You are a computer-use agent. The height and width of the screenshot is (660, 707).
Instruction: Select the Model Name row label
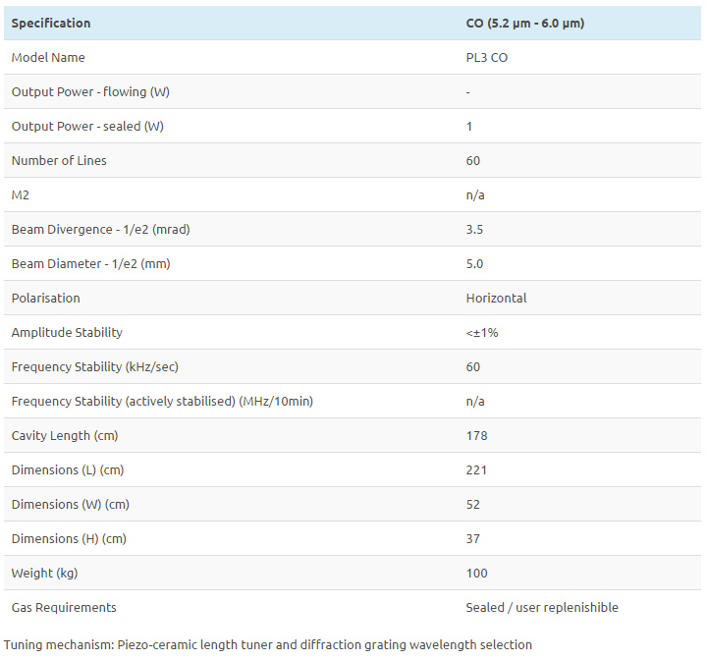coord(48,57)
